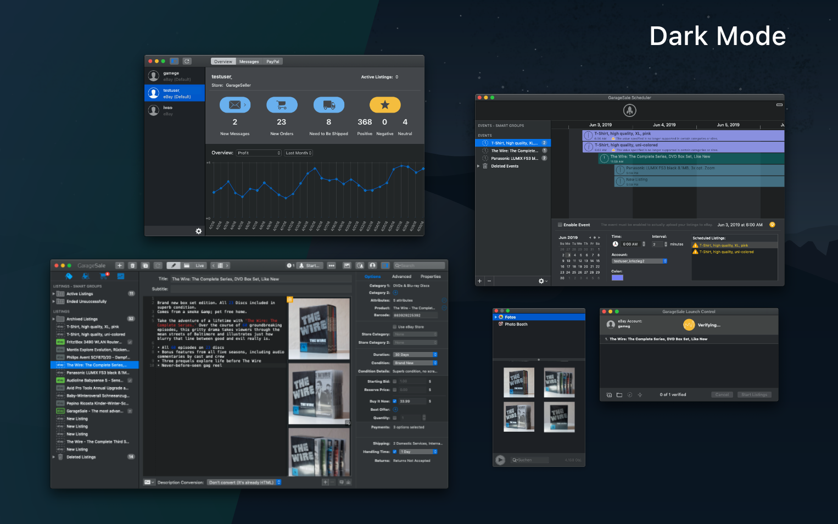Toggle the Enable Event checkbox
Image resolution: width=838 pixels, height=524 pixels.
[x=560, y=225]
